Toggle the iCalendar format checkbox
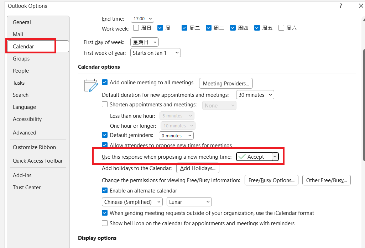 (105, 213)
